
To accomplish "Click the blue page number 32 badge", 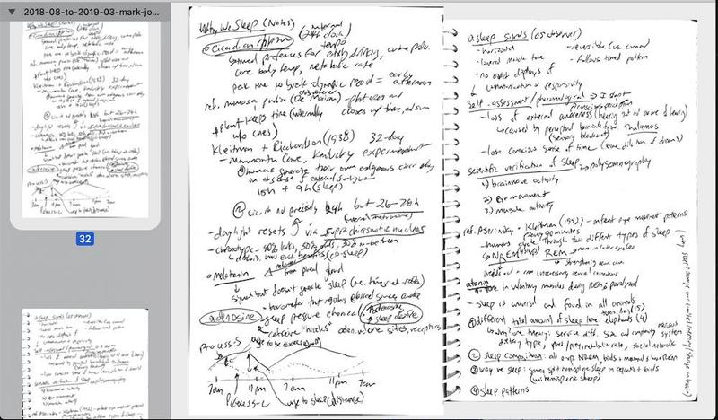I will 85,239.
